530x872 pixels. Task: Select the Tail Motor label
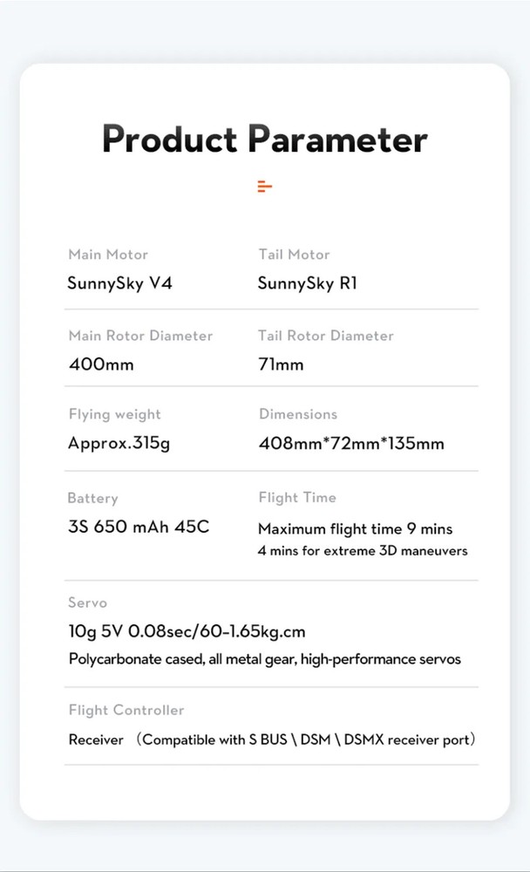pyautogui.click(x=294, y=255)
